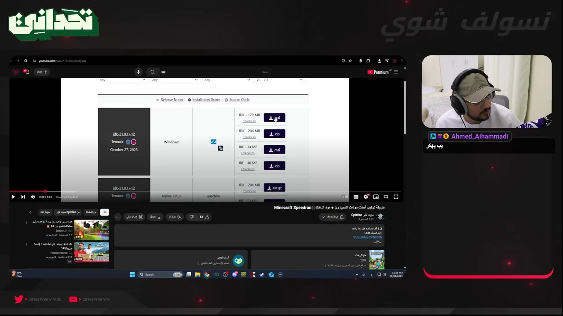Click the YouTube search text field

[x=215, y=72]
